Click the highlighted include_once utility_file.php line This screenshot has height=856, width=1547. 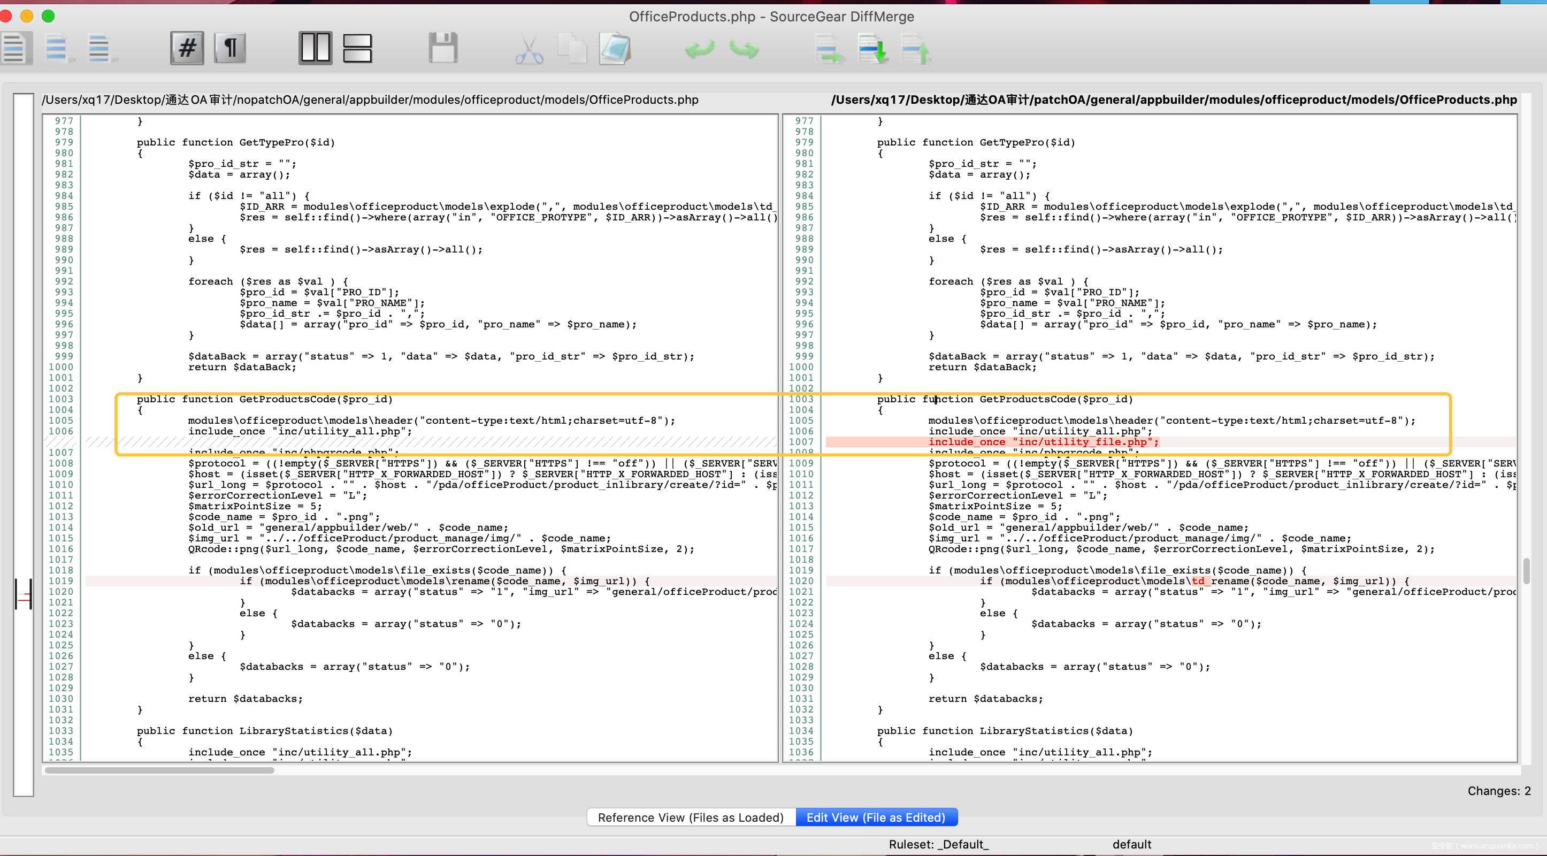coord(1043,442)
